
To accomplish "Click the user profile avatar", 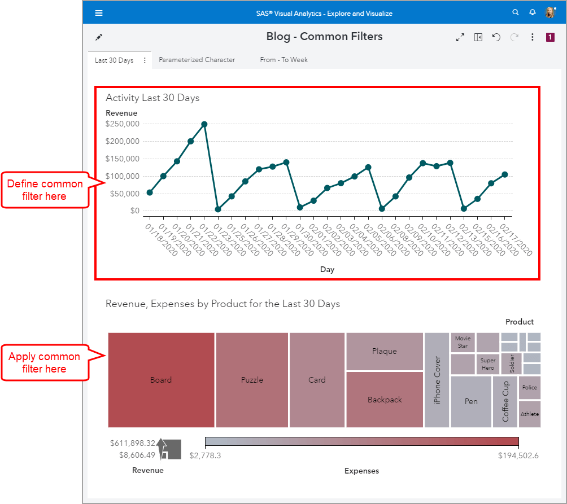I will click(x=550, y=12).
